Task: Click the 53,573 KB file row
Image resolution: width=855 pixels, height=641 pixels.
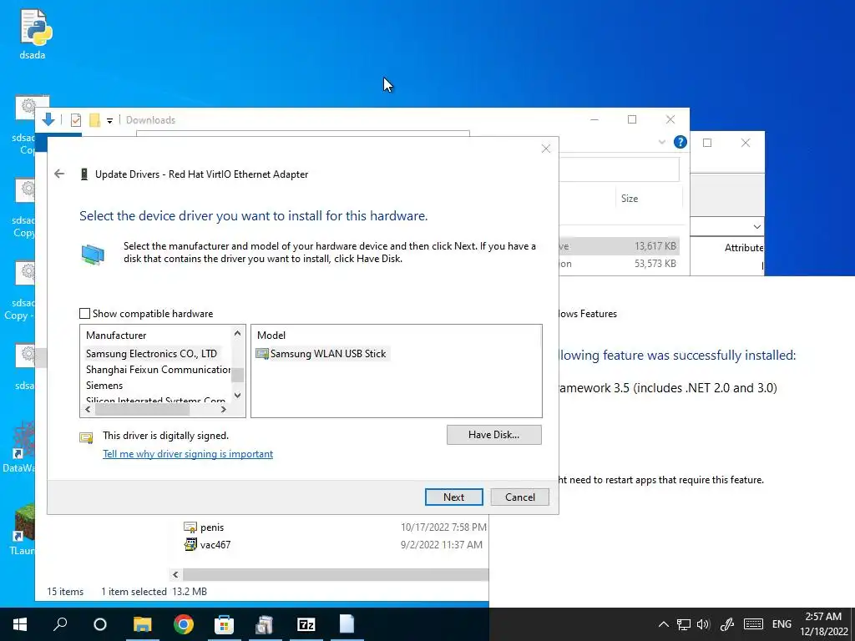Action: tap(619, 264)
